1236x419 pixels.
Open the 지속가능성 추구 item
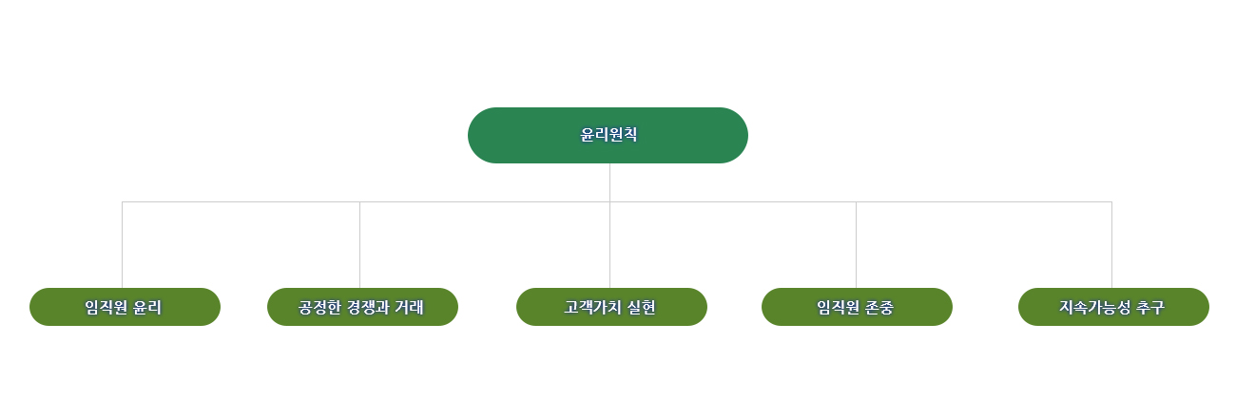click(1113, 307)
